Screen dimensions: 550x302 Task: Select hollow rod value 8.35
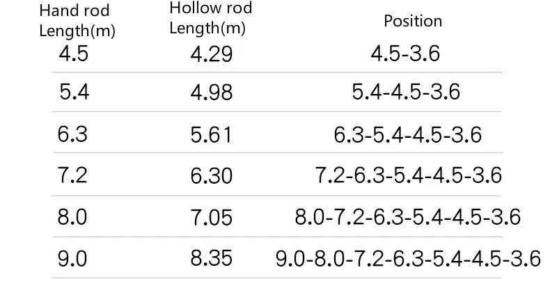212,258
